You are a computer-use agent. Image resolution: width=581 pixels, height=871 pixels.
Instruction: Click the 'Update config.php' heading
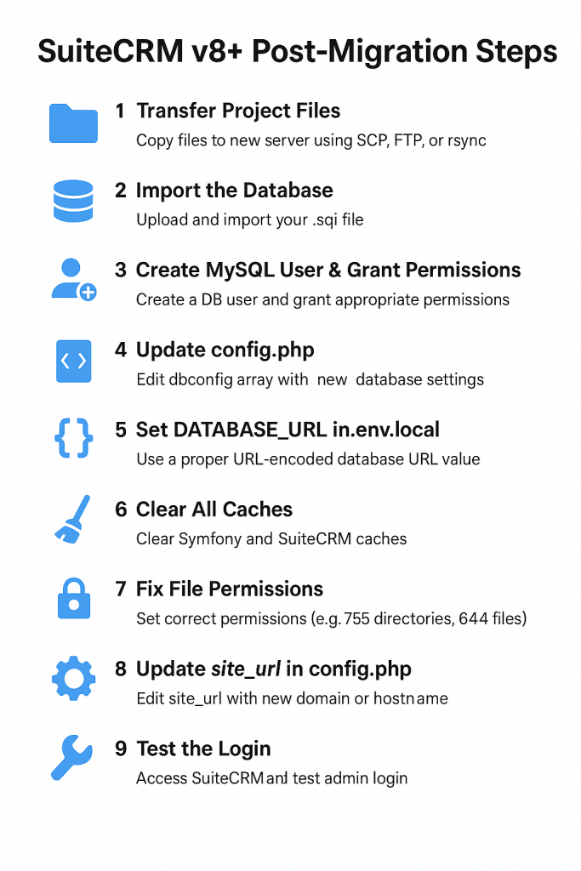tap(225, 350)
